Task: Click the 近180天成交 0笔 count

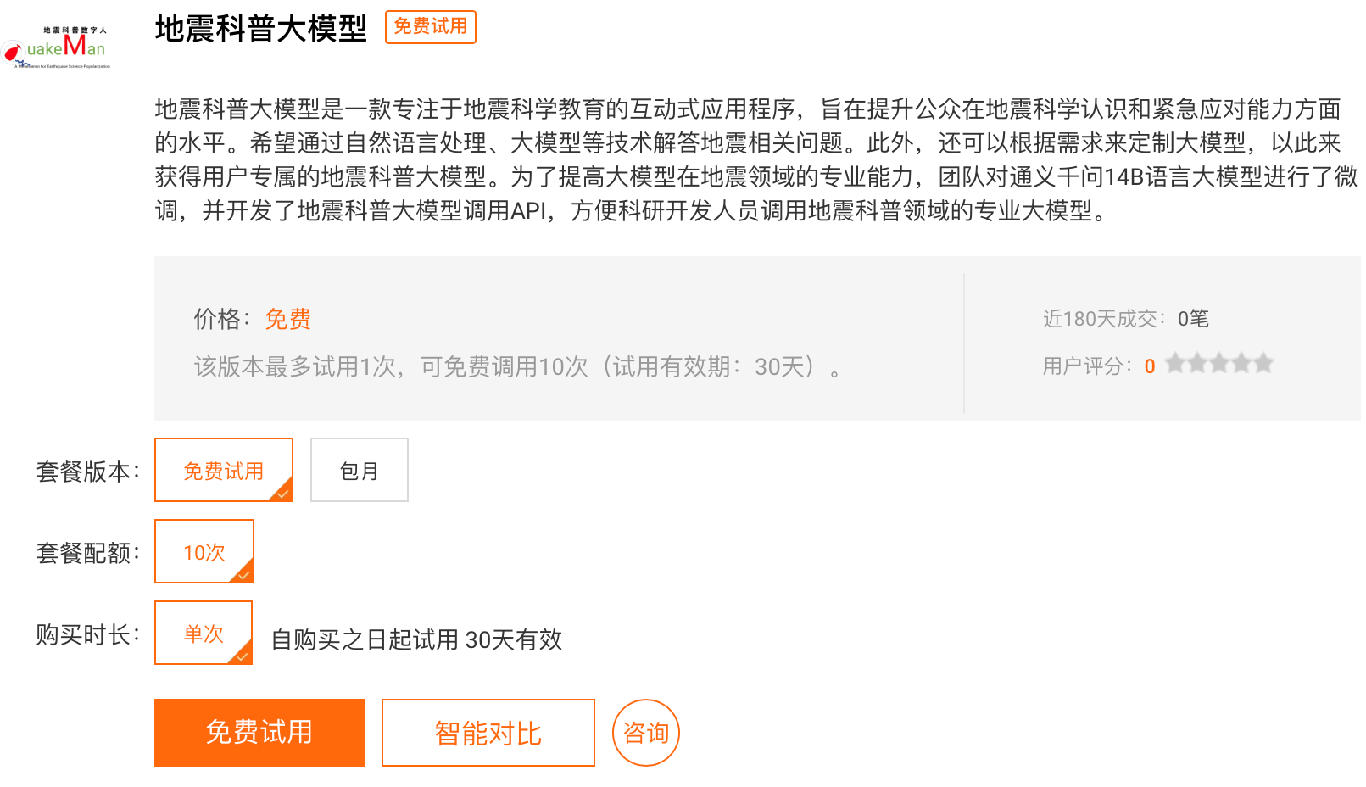Action: coord(1126,319)
